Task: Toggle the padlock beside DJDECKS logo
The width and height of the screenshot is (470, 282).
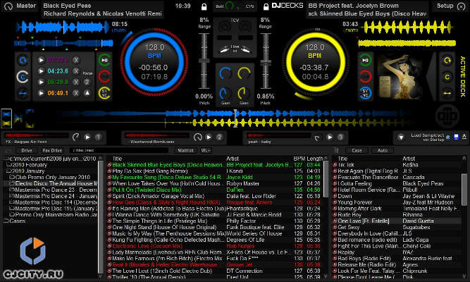Action: pos(266,6)
